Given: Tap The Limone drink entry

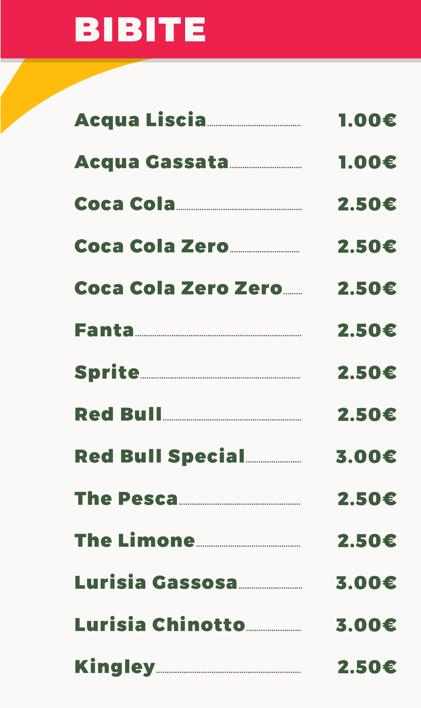Looking at the screenshot, I should (x=135, y=540).
